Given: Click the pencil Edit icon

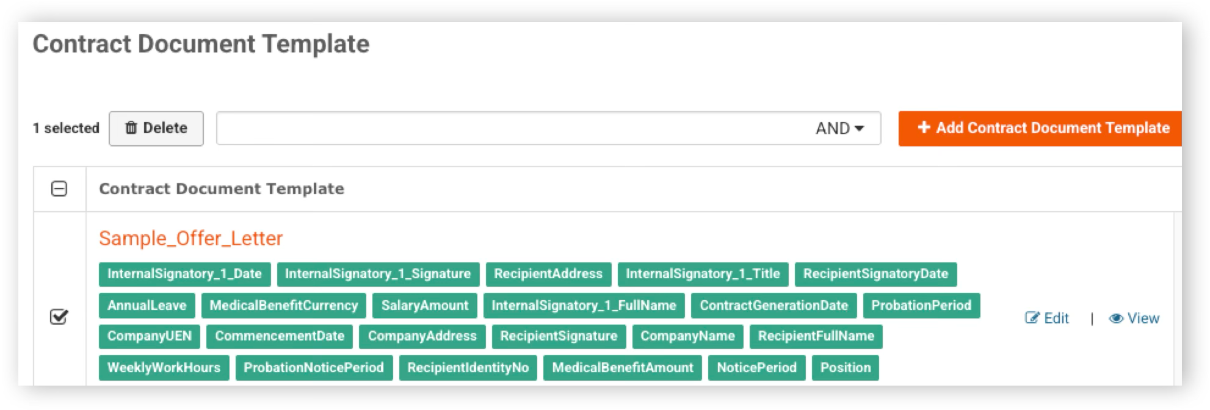Looking at the screenshot, I should coord(1032,318).
